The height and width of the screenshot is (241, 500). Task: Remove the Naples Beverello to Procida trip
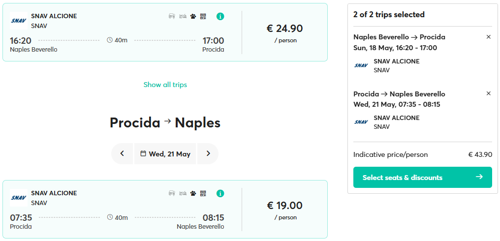click(488, 37)
